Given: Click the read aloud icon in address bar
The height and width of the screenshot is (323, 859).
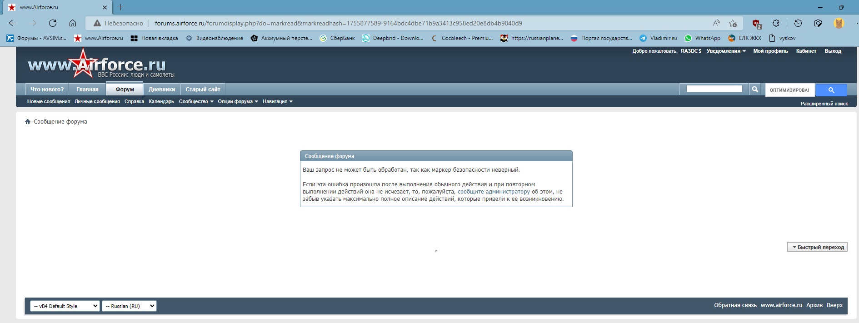Looking at the screenshot, I should point(716,23).
